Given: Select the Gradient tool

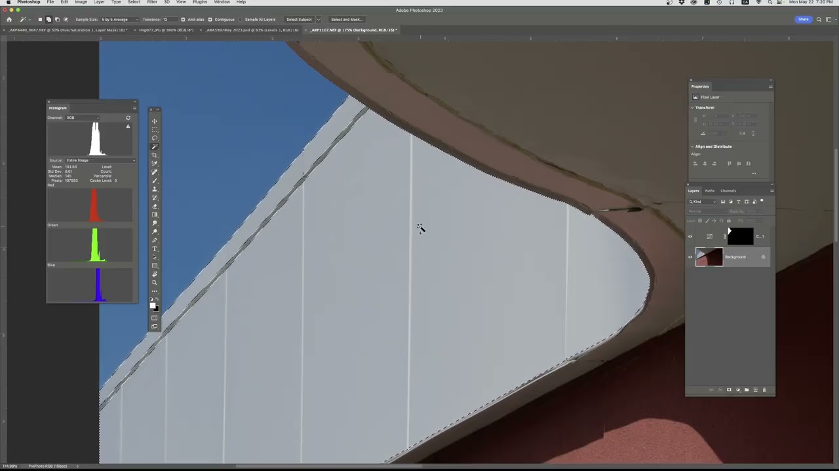Looking at the screenshot, I should click(155, 214).
